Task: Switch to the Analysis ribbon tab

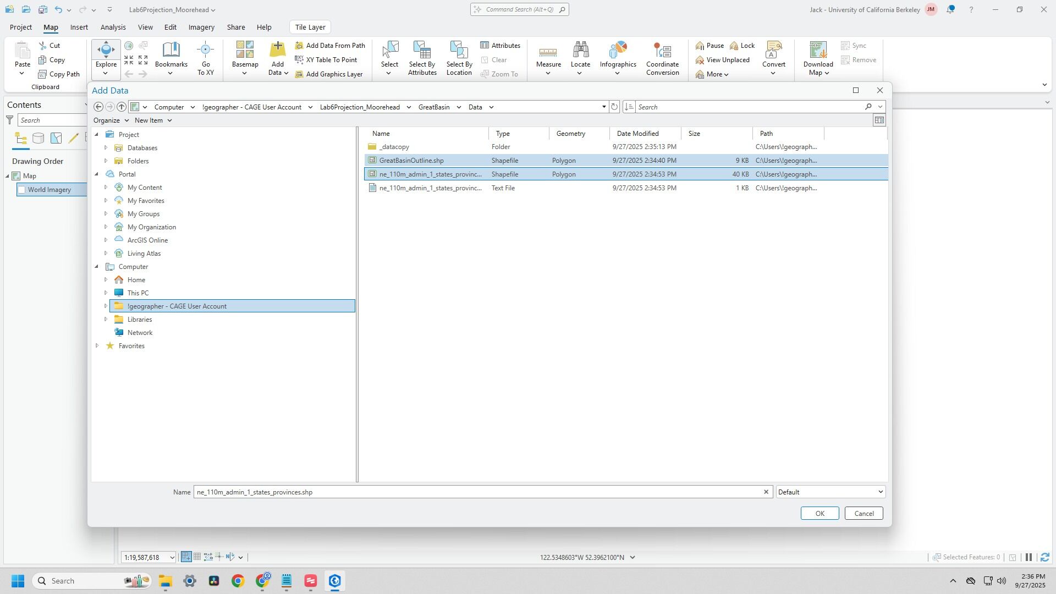Action: coord(113,27)
